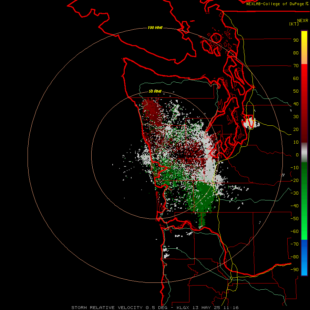Click the 10 value on the velocity scale

[x=296, y=142]
